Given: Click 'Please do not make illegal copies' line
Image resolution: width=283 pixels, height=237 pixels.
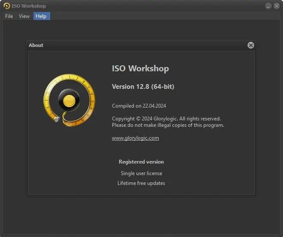Looking at the screenshot, I should 168,125.
